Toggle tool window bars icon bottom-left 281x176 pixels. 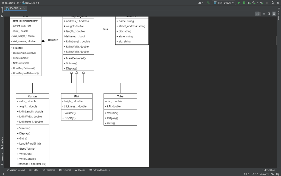point(2,174)
